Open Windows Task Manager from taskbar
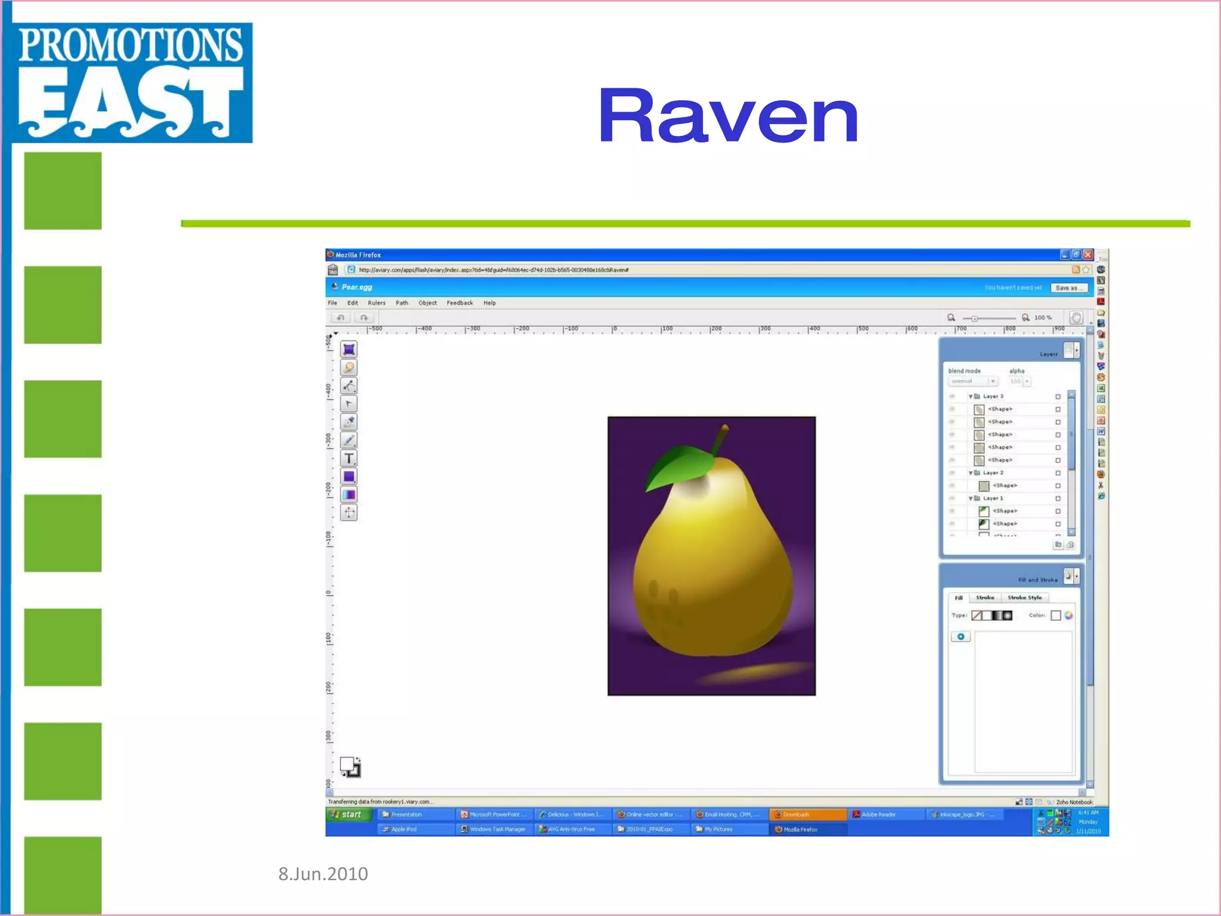Image resolution: width=1221 pixels, height=916 pixels. [x=494, y=830]
